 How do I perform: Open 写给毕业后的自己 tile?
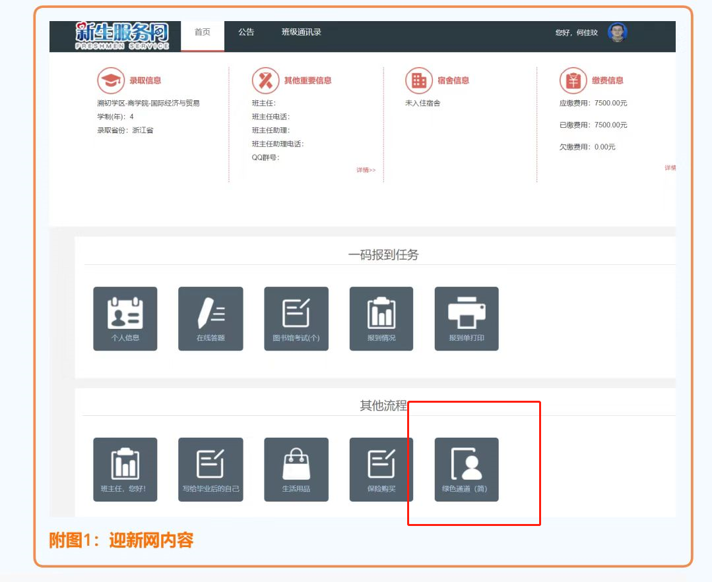tap(210, 469)
